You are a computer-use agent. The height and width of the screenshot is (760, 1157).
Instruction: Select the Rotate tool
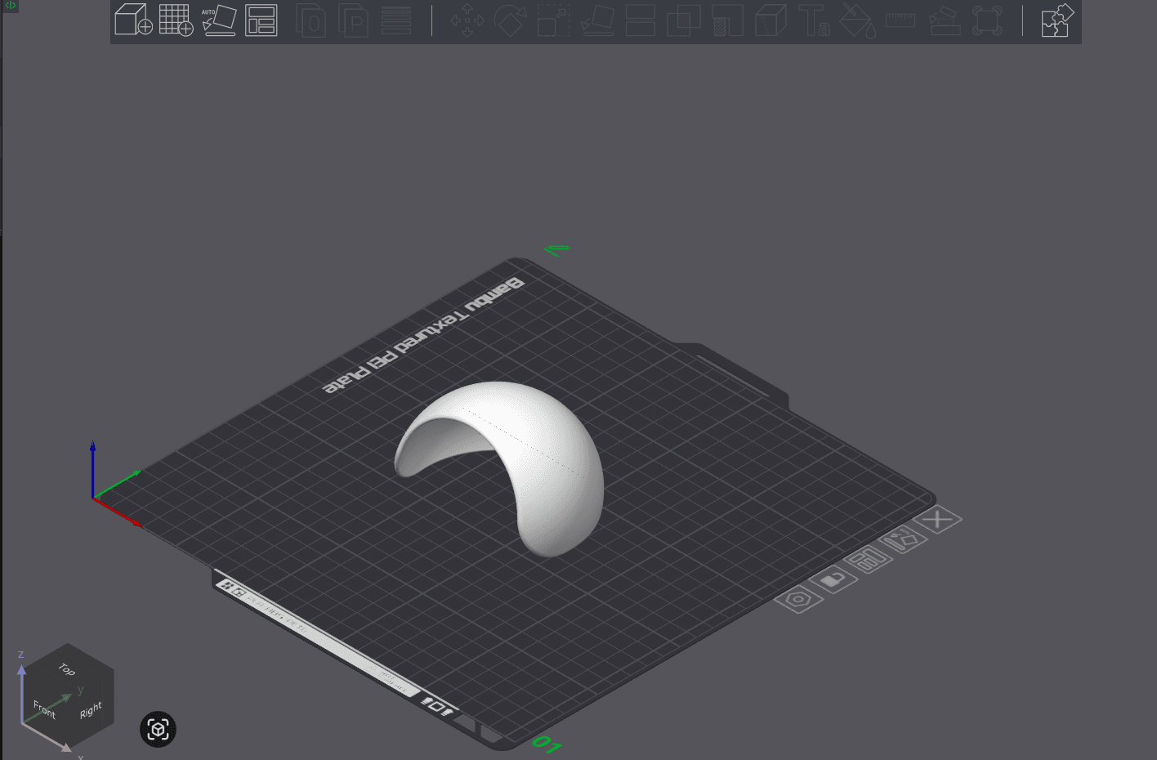coord(510,20)
